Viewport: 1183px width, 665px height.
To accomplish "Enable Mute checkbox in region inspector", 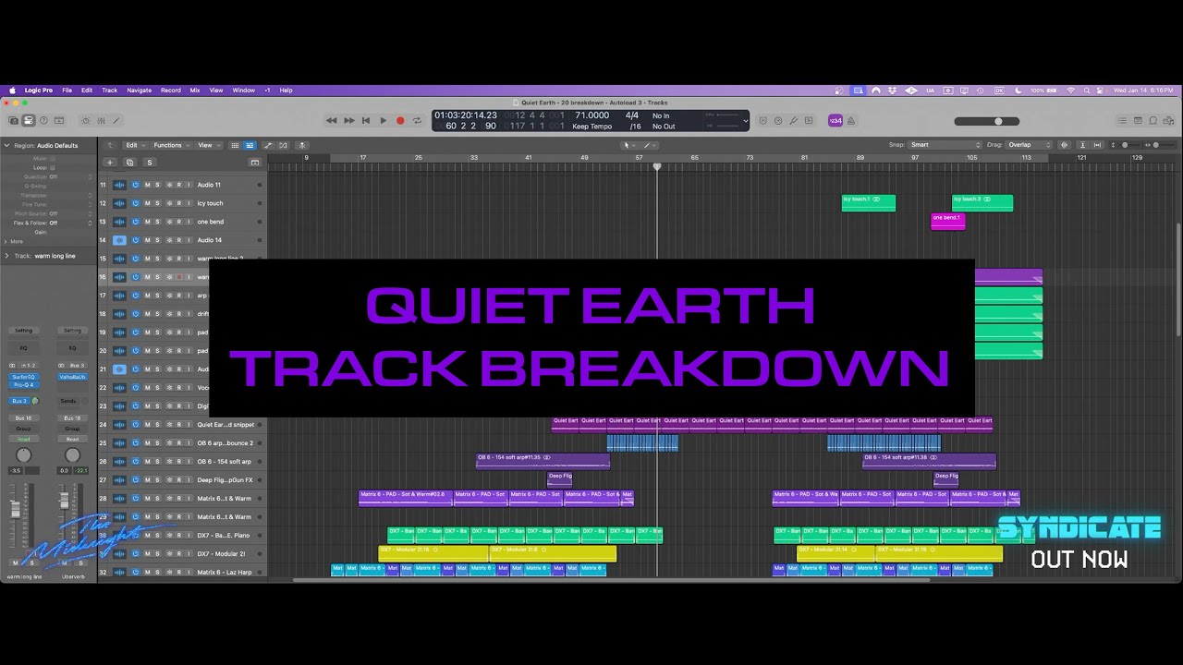I will tap(53, 159).
